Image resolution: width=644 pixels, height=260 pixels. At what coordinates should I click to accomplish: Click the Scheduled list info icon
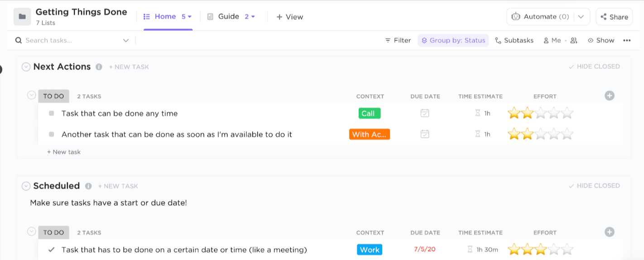tap(88, 186)
